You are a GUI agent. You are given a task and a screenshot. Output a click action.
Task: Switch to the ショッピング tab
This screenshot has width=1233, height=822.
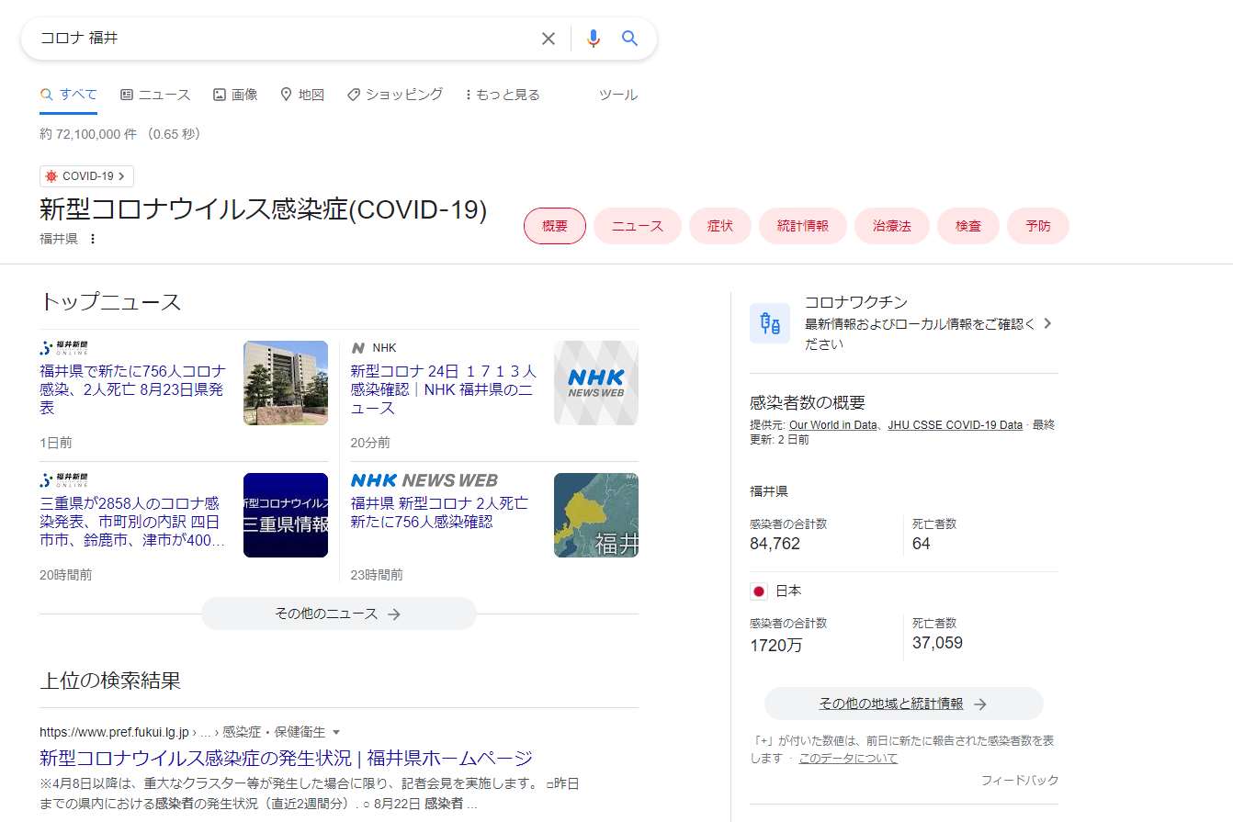(395, 95)
